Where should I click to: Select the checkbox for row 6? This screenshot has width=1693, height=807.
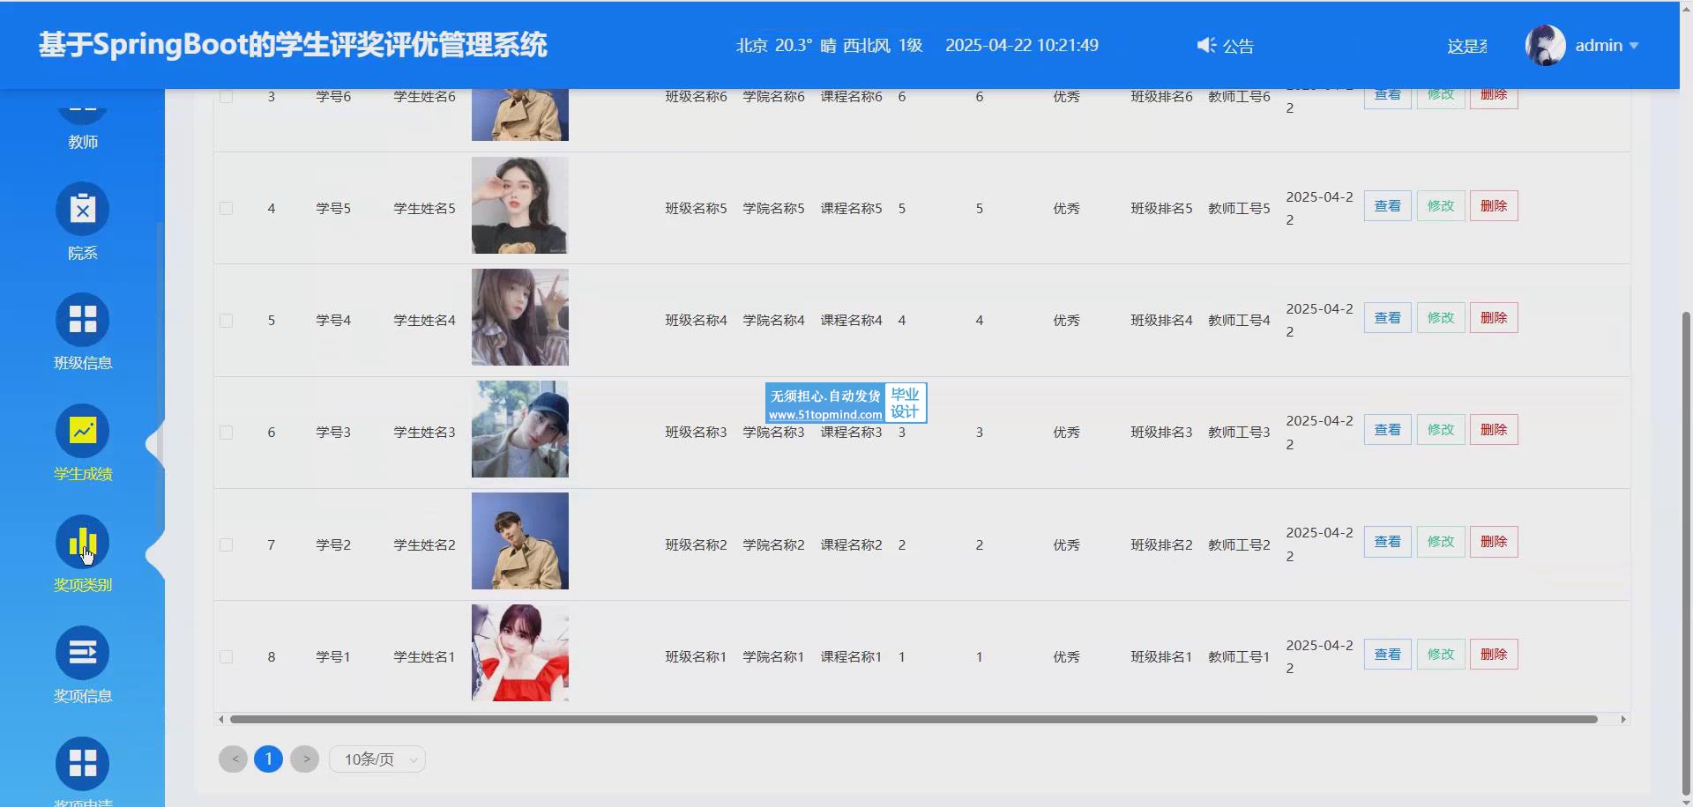227,433
